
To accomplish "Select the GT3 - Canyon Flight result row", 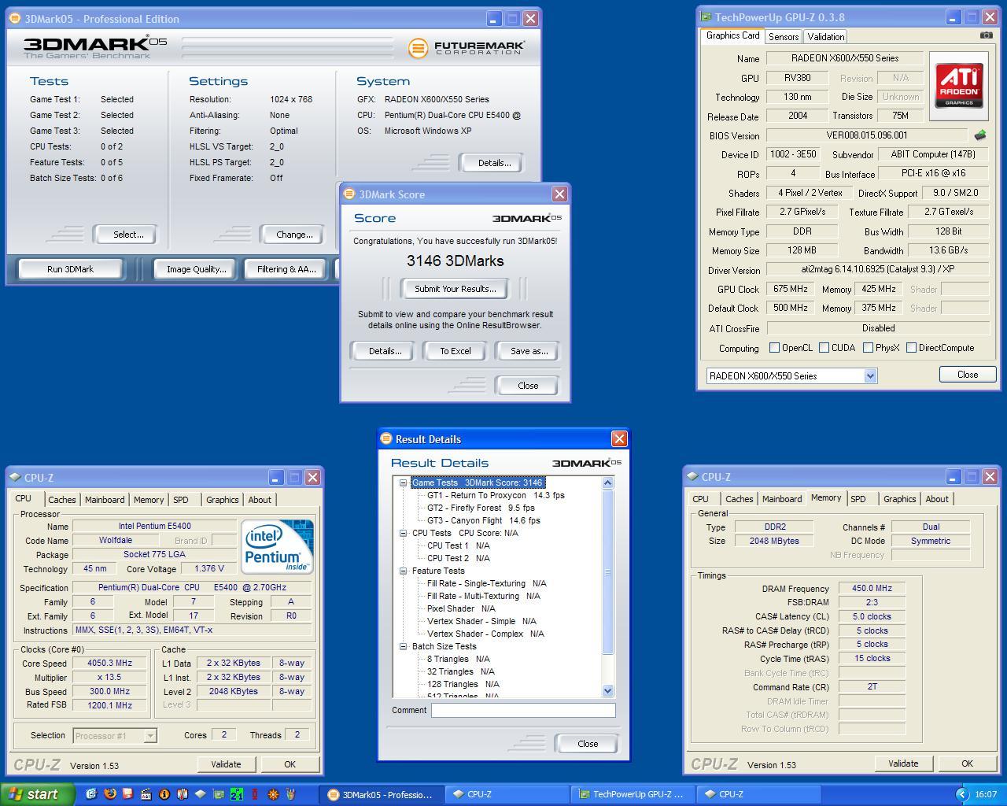I will click(x=483, y=520).
